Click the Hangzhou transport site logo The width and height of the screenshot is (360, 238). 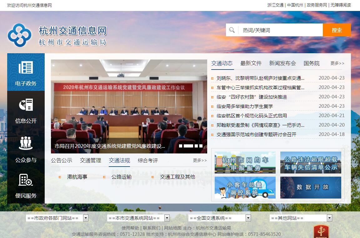point(19,35)
